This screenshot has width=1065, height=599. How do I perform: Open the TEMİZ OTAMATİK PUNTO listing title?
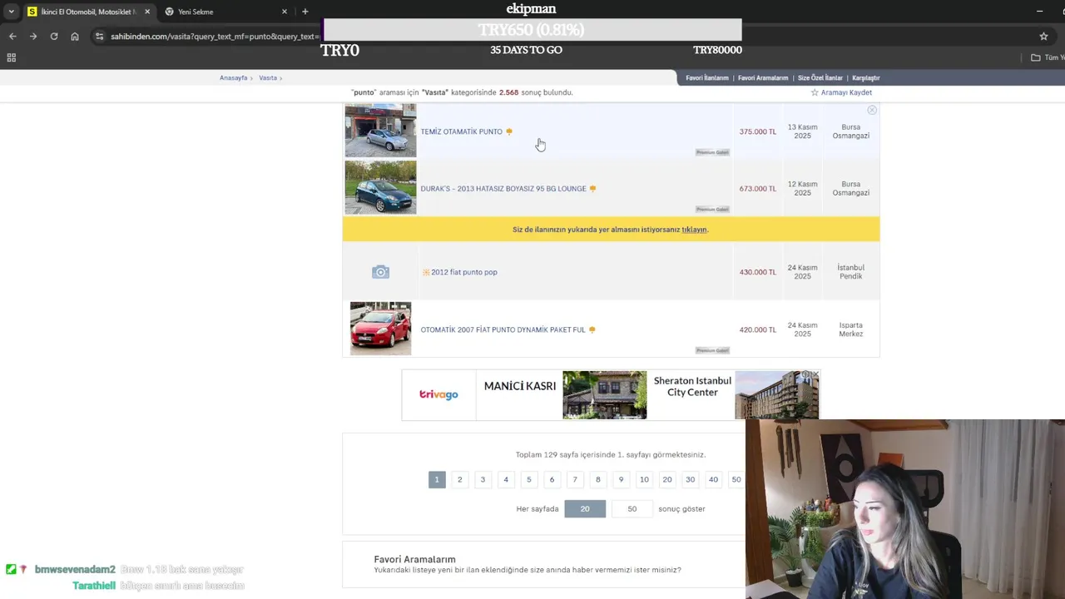click(461, 131)
